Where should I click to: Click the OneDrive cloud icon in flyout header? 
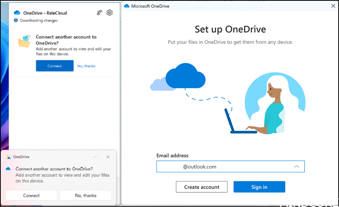click(x=17, y=13)
